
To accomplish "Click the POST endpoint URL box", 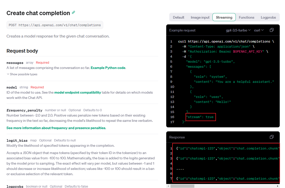I will (x=55, y=25).
